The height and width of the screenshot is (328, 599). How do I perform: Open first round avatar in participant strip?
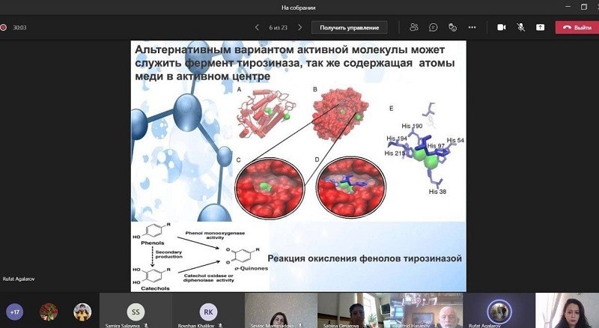[x=49, y=312]
